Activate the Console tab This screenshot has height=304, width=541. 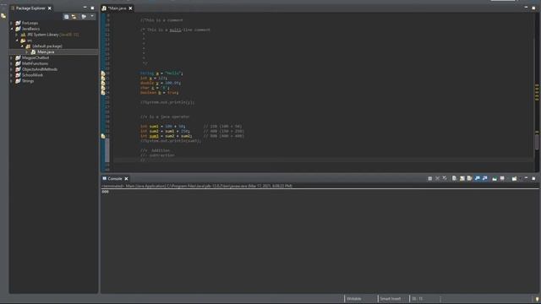pos(115,178)
